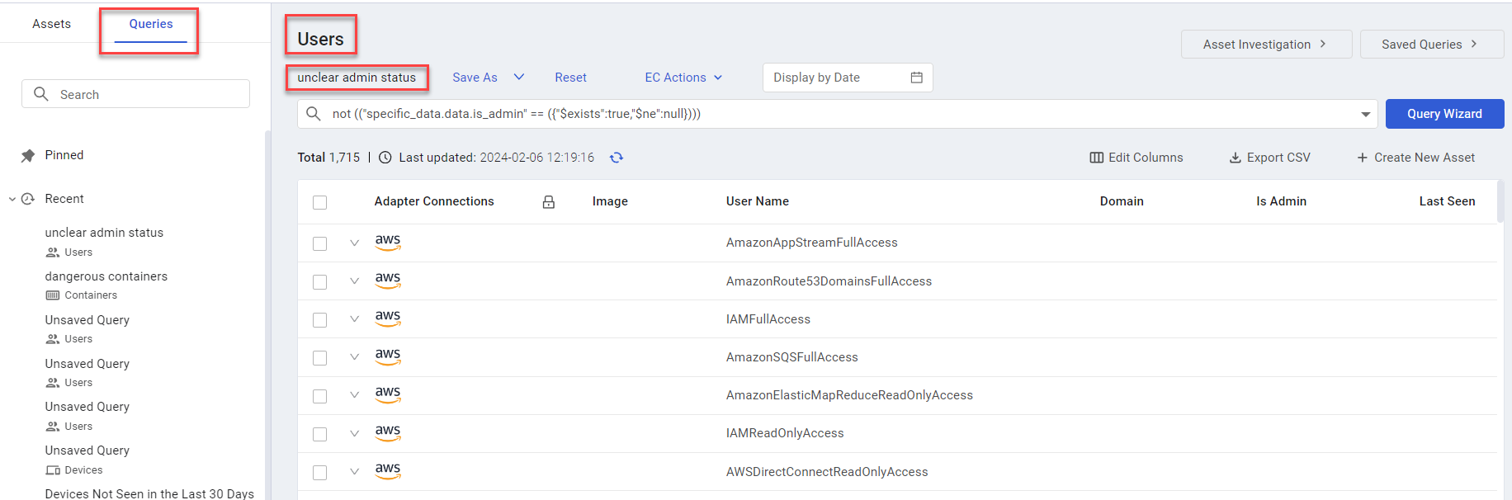Open the Assets tab

point(51,24)
